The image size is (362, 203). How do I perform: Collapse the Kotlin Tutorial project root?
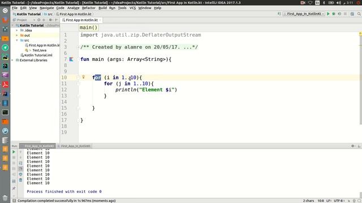click(12, 25)
